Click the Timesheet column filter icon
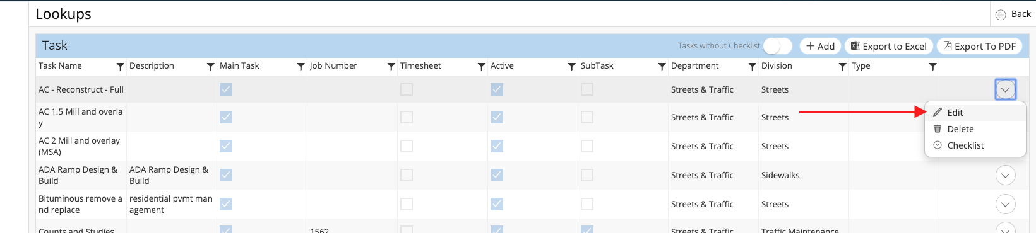The image size is (1036, 233). [x=482, y=66]
